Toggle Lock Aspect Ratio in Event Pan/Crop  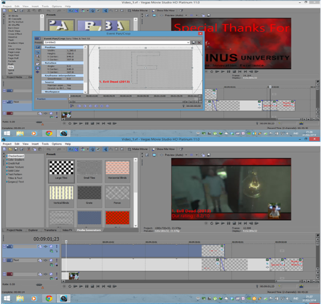38,64
